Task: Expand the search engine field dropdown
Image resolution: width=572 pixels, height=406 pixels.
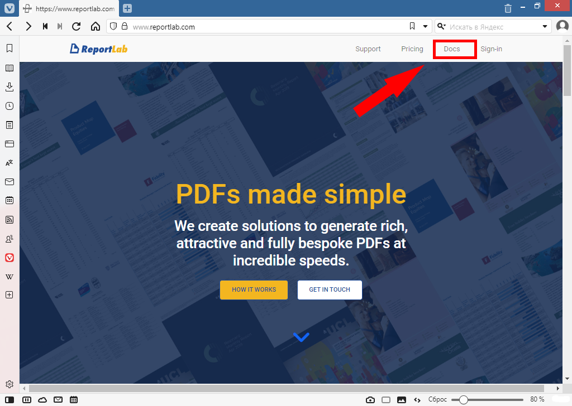Action: [545, 26]
